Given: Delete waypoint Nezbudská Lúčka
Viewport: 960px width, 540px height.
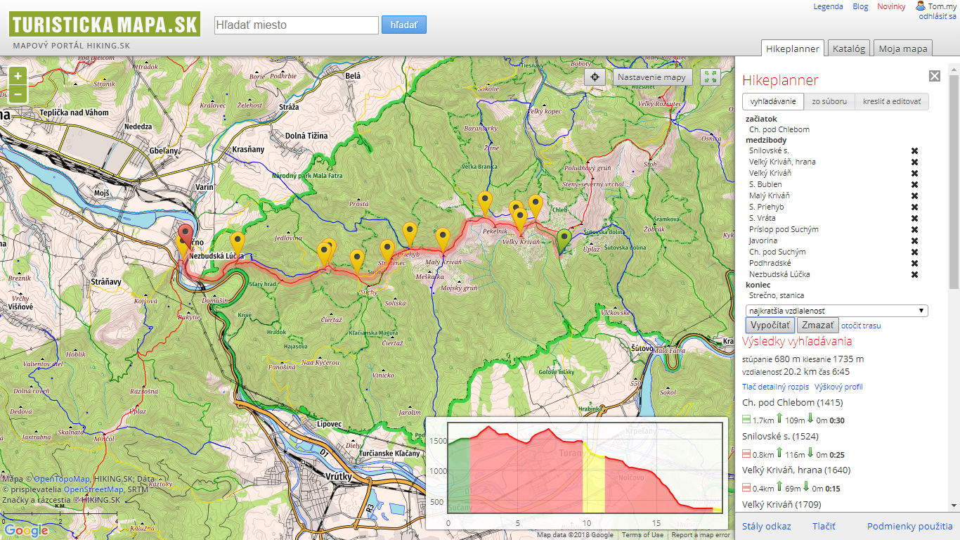Looking at the screenshot, I should (x=914, y=274).
